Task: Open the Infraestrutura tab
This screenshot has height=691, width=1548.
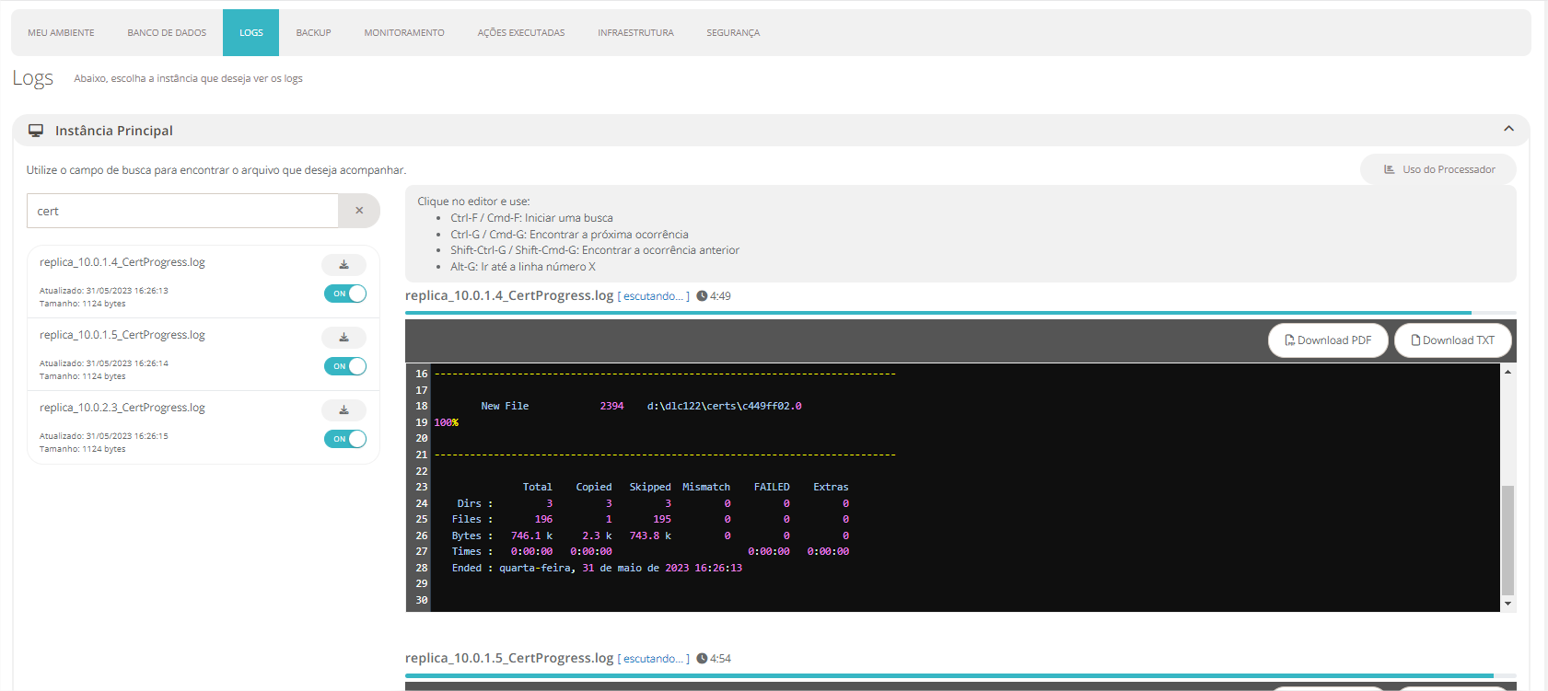Action: [x=635, y=33]
